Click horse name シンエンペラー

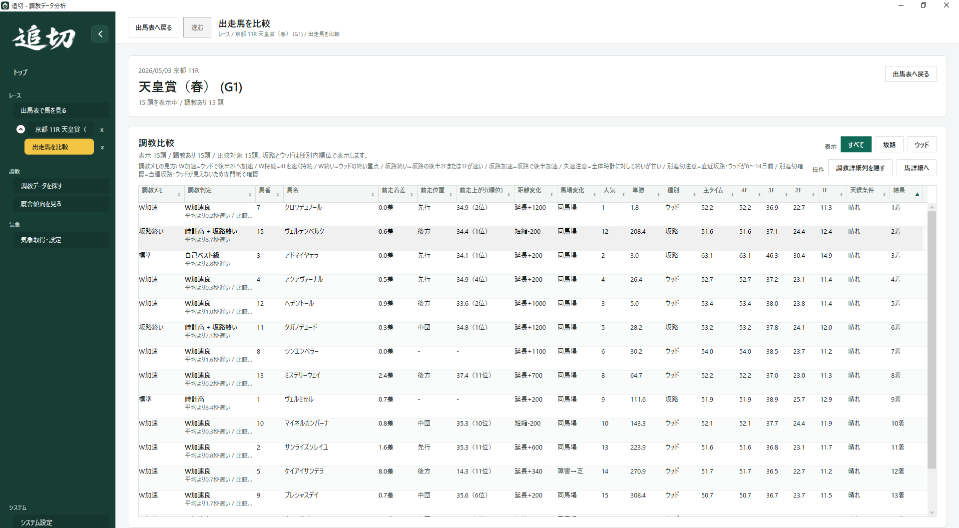tap(301, 351)
